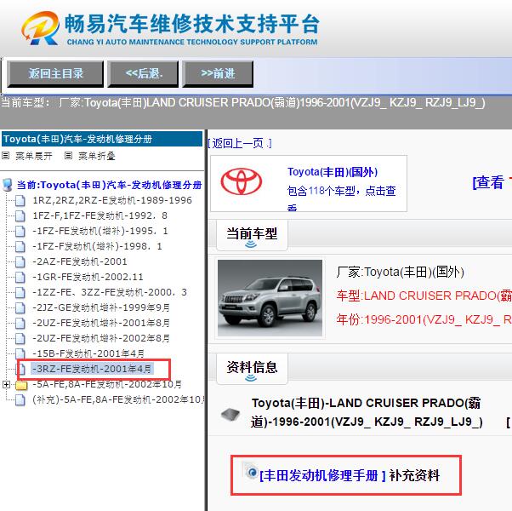Viewport: 512px width, 511px height.
Task: Click 厂家:Toyota(丰田)(国外) text
Action: (400, 272)
